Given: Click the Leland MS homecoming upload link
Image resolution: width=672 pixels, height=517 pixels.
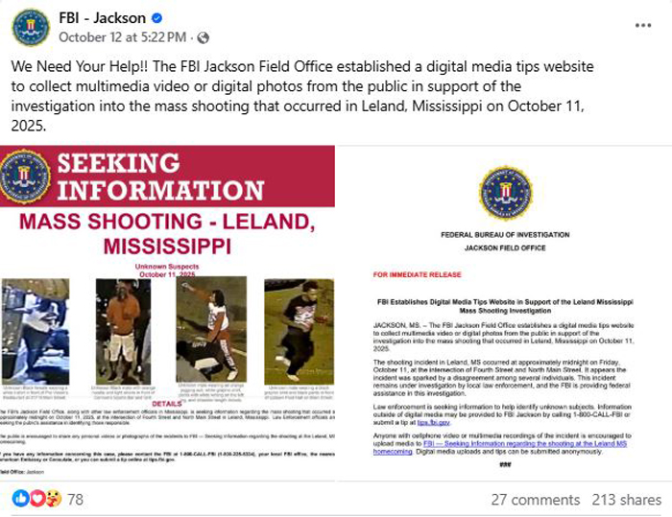Looking at the screenshot, I should 500,448.
